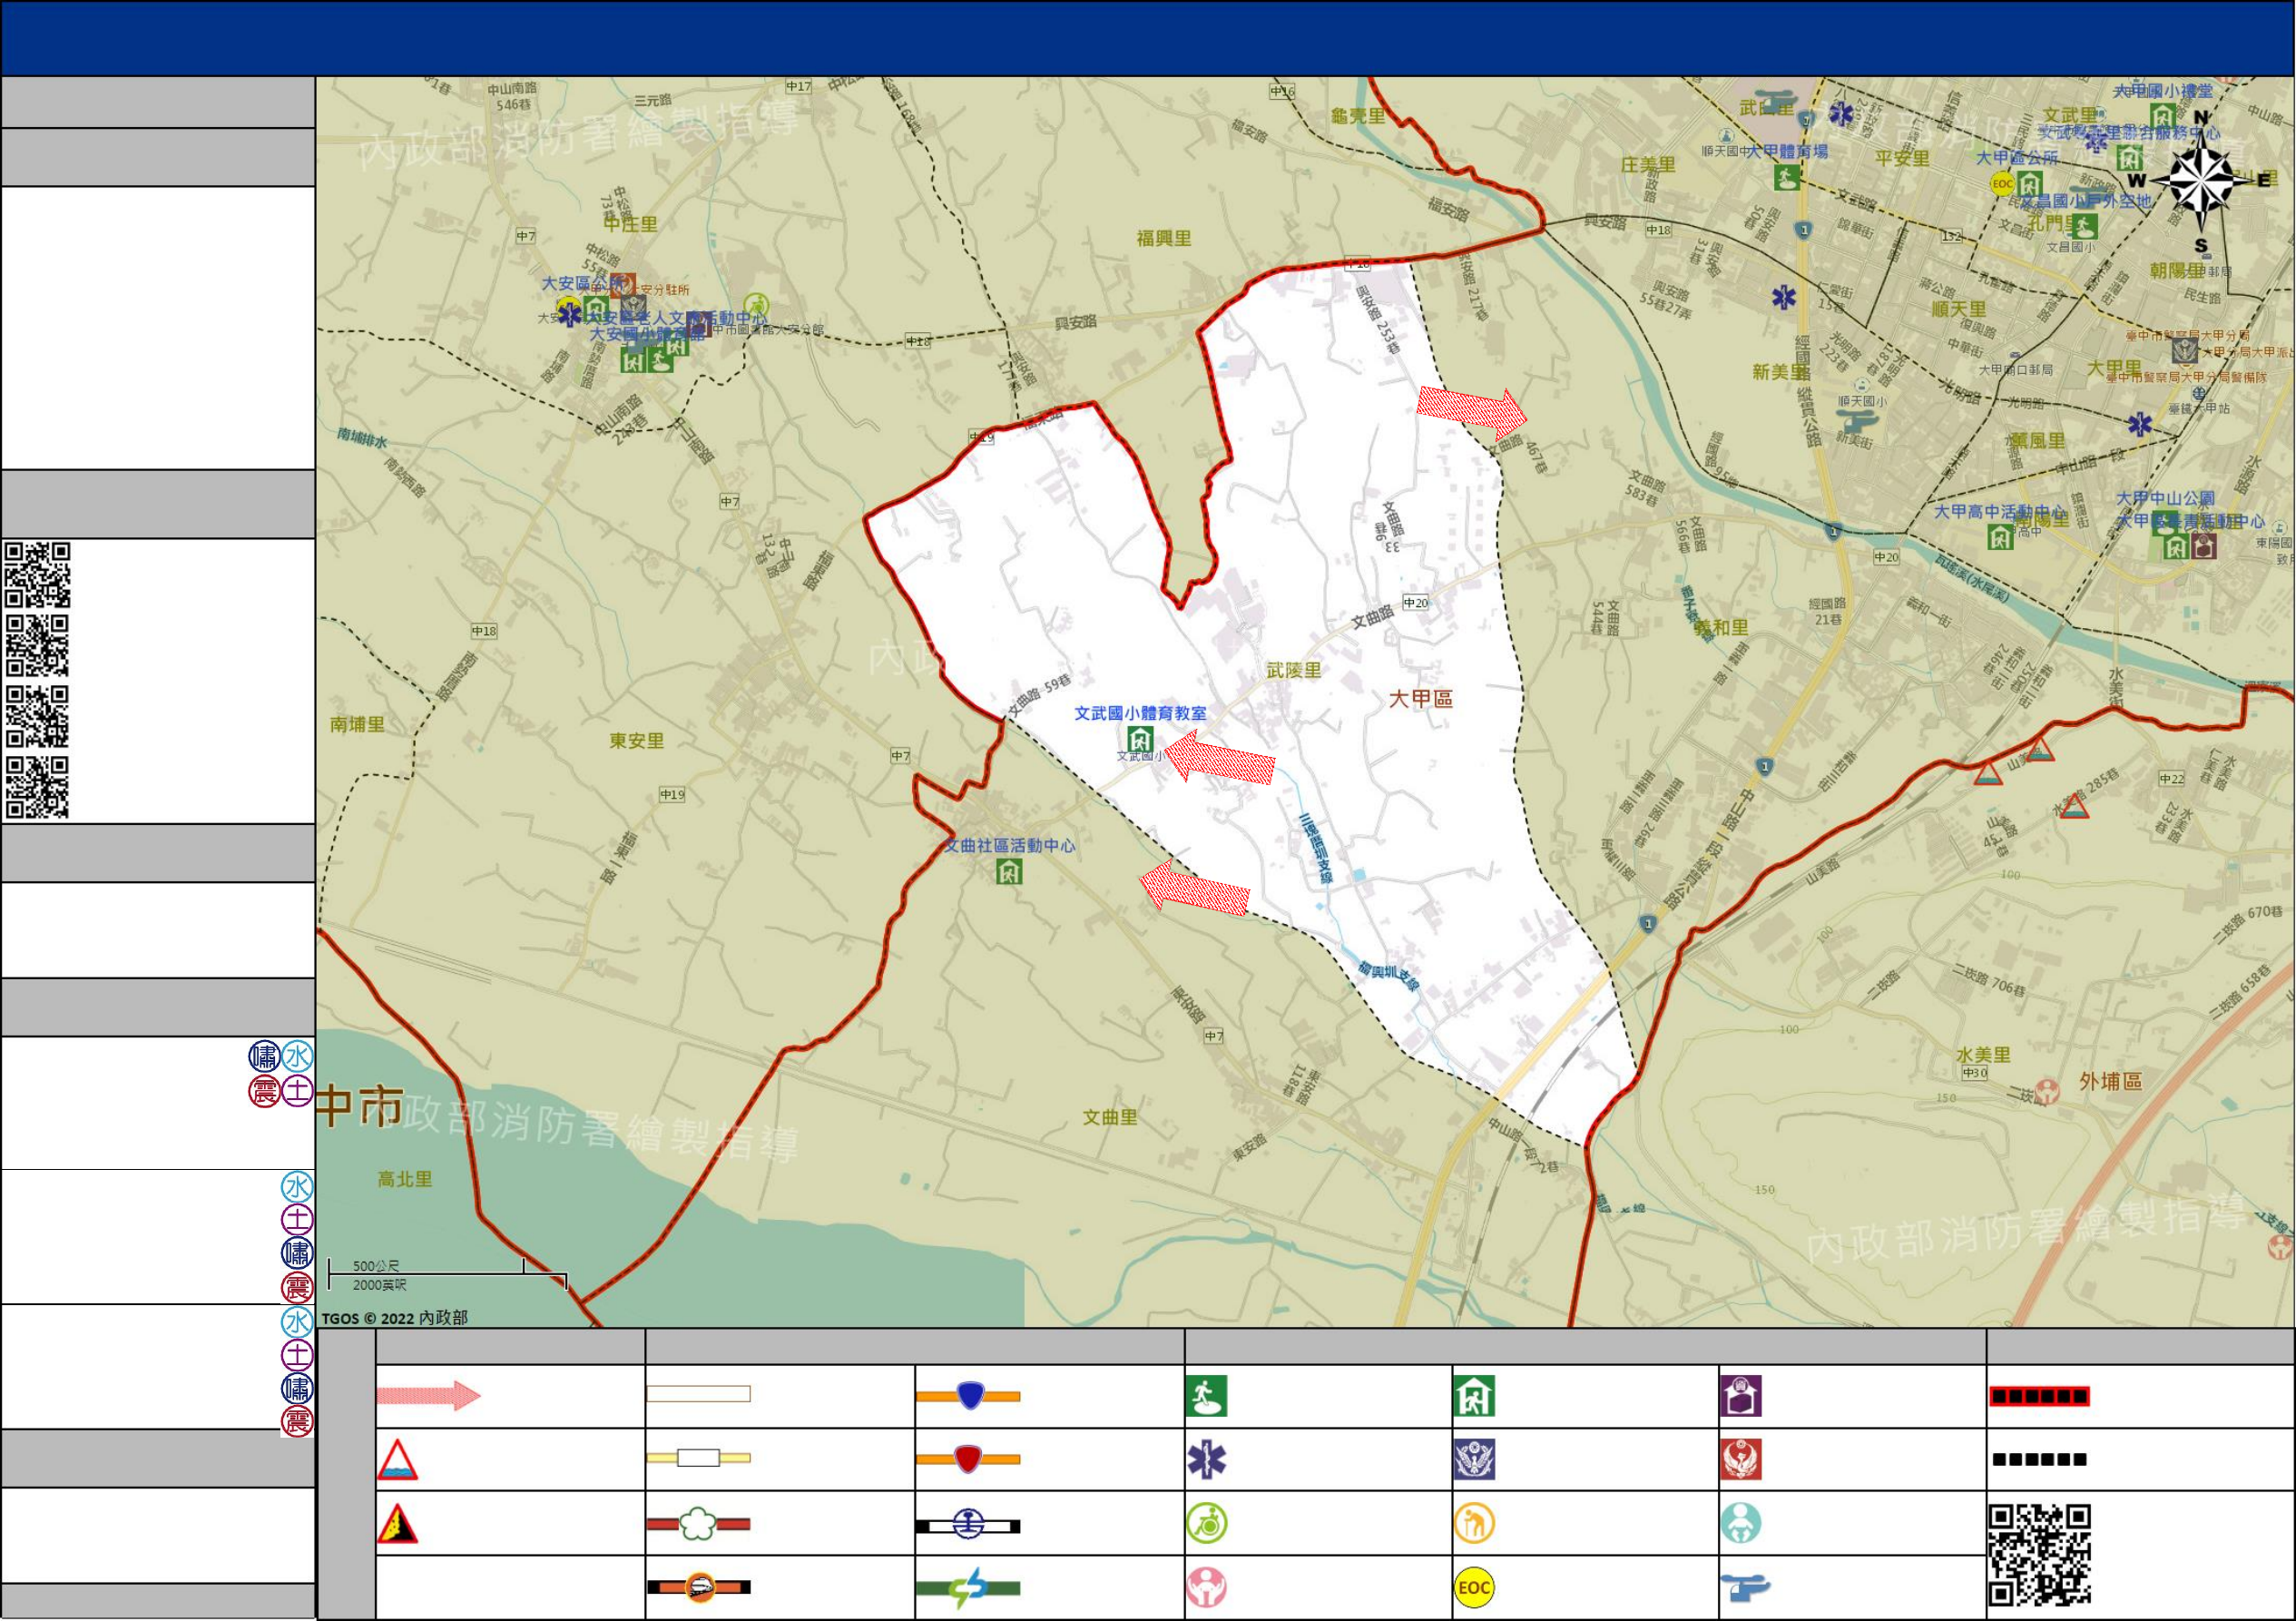Screen dimensions: 2296x1621
Task: Select the 中庄里 village label
Action: coord(630,224)
